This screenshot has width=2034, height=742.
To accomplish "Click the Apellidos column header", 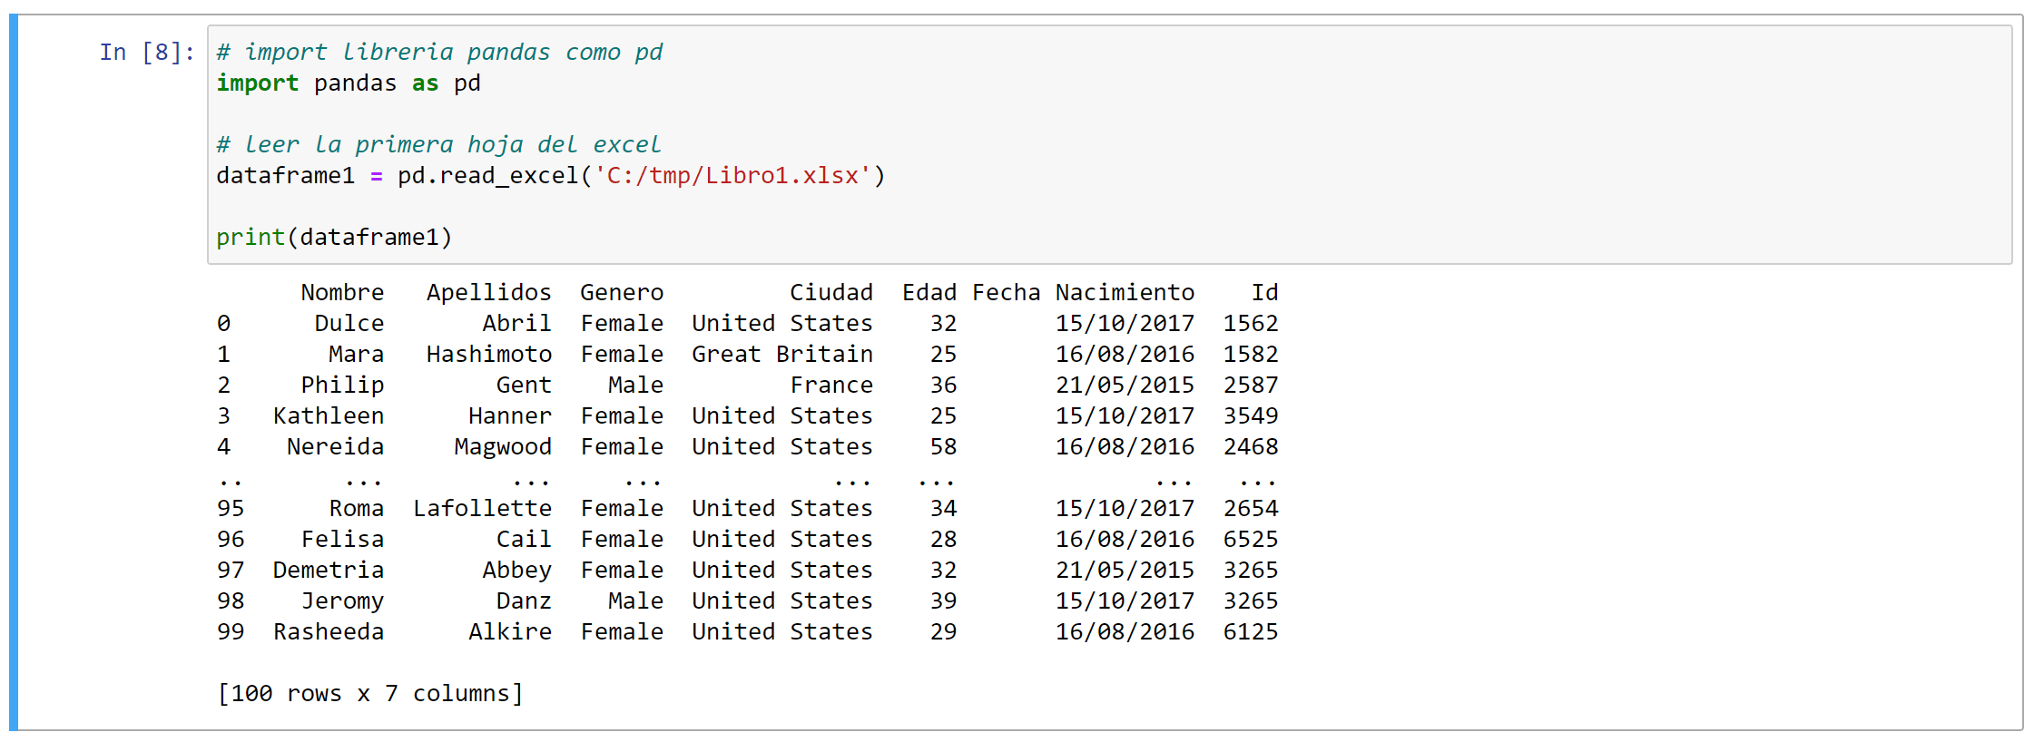I will tap(489, 293).
